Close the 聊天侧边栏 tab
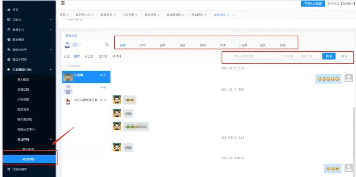Screen dimensions: 356x177 coord(92,15)
